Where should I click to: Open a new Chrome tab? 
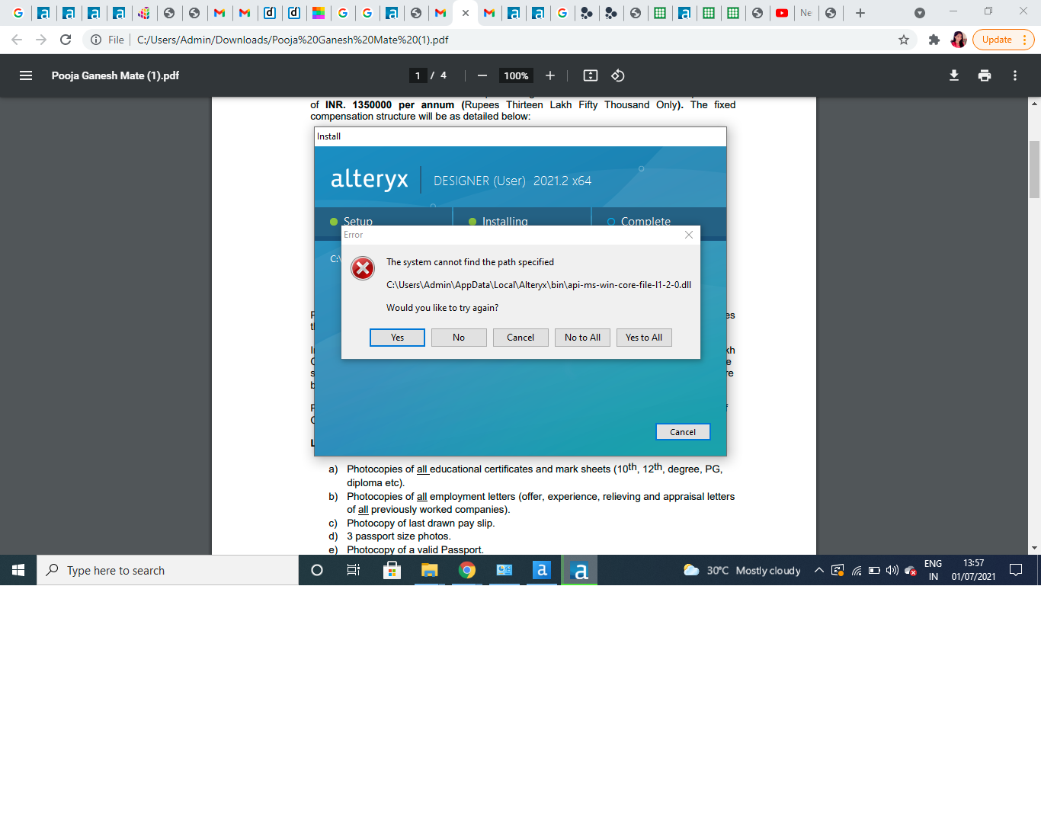click(860, 13)
